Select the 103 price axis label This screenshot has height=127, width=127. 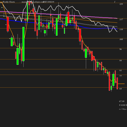[121, 39]
